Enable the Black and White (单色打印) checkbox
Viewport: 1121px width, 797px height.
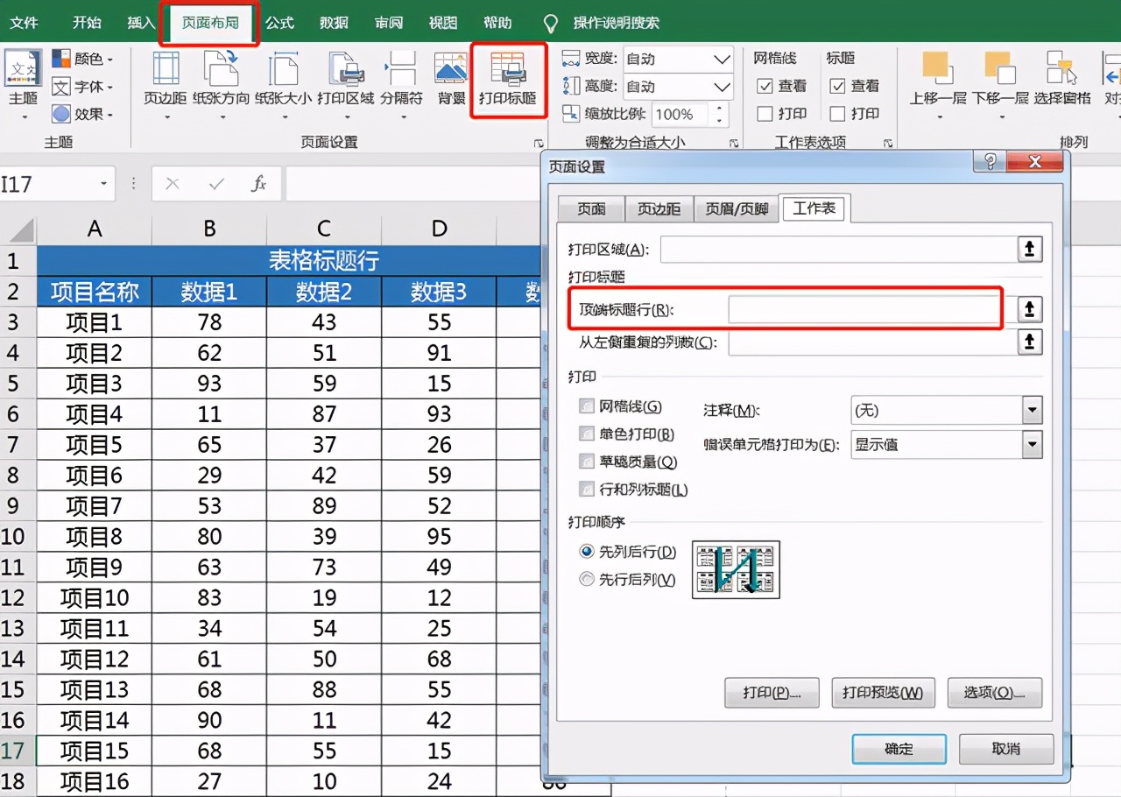coord(587,434)
